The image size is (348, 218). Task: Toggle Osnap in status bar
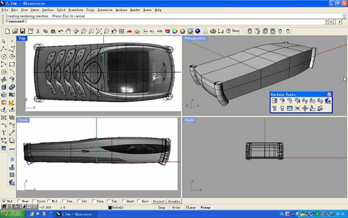pyautogui.click(x=205, y=208)
